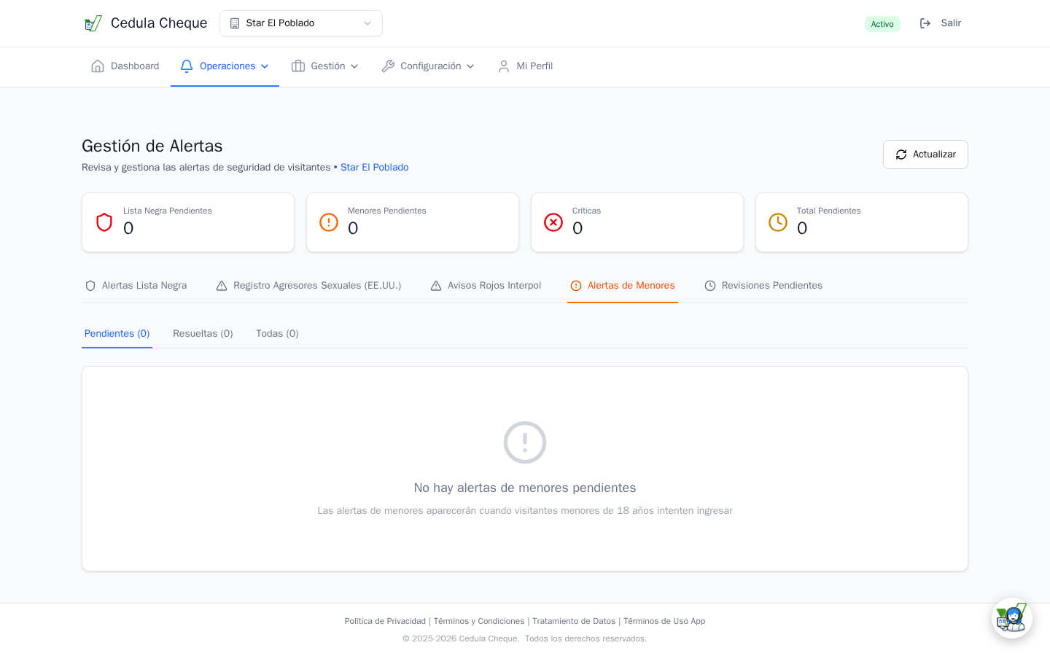Click the Total Pendientes label
The width and height of the screenshot is (1050, 656).
[x=829, y=211]
